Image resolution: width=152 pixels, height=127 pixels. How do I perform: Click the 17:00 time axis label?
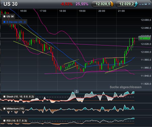pos(43,11)
